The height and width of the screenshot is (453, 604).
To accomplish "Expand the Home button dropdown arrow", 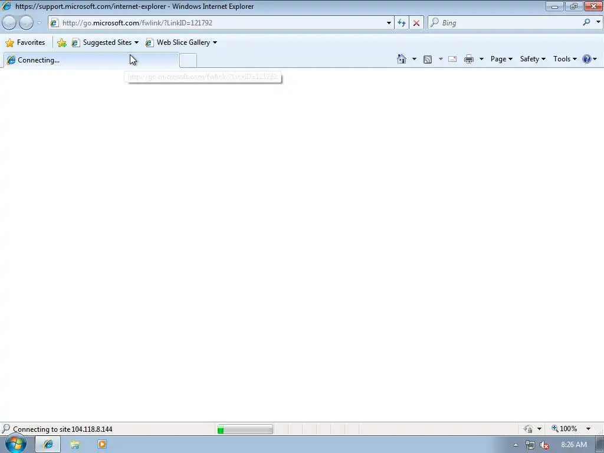I will point(414,59).
